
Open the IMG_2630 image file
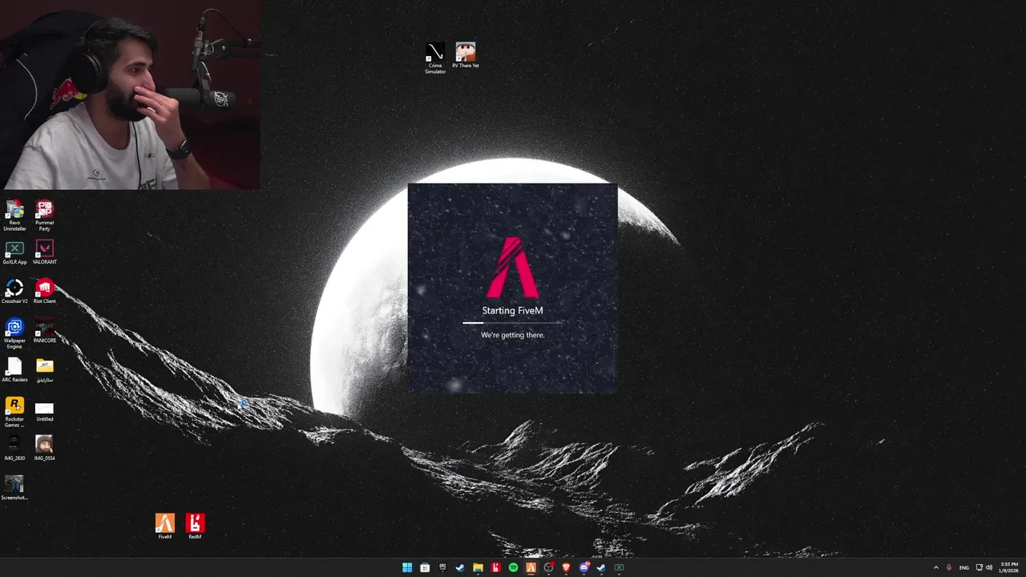coord(14,449)
